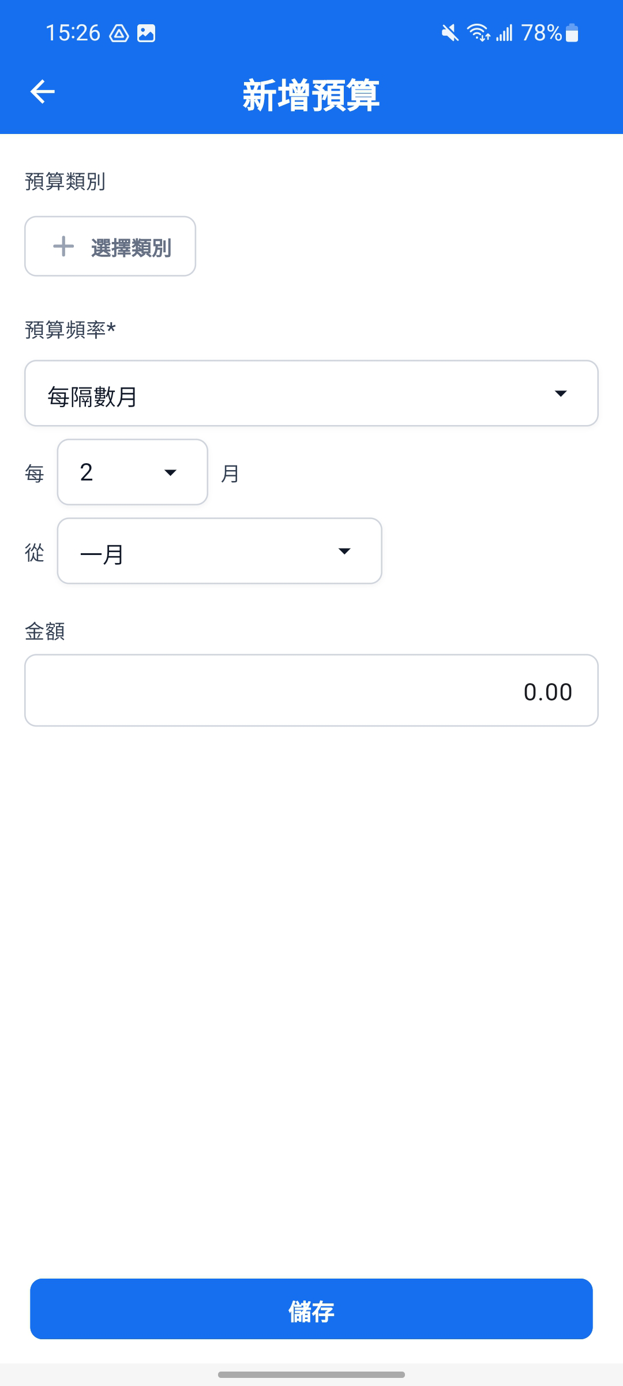Tap the battery icon in status bar
623x1386 pixels.
(x=572, y=33)
